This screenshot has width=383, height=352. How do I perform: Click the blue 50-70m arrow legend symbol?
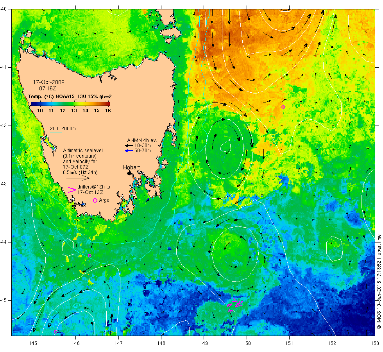click(x=129, y=151)
